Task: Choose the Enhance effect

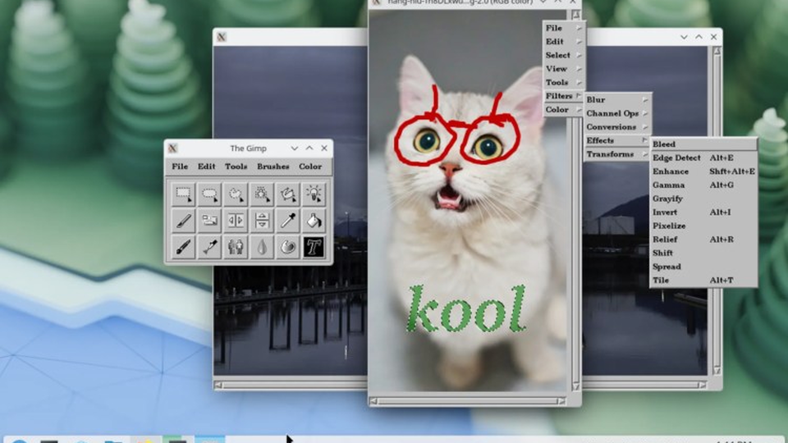Action: click(x=703, y=171)
